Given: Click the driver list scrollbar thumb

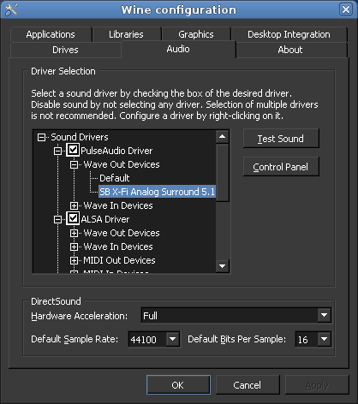Looking at the screenshot, I should (x=222, y=173).
